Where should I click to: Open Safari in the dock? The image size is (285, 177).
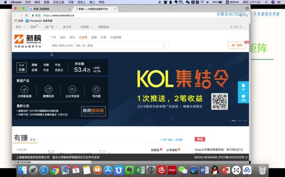(x=44, y=170)
